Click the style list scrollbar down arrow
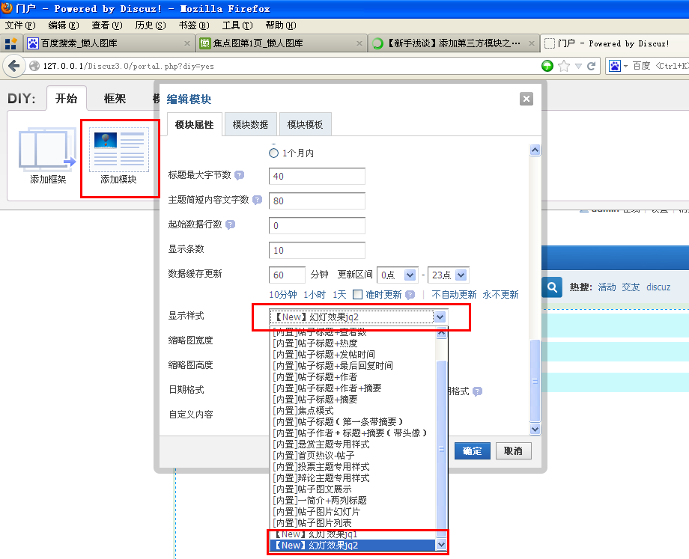Viewport: 689px width, 559px height. (441, 545)
